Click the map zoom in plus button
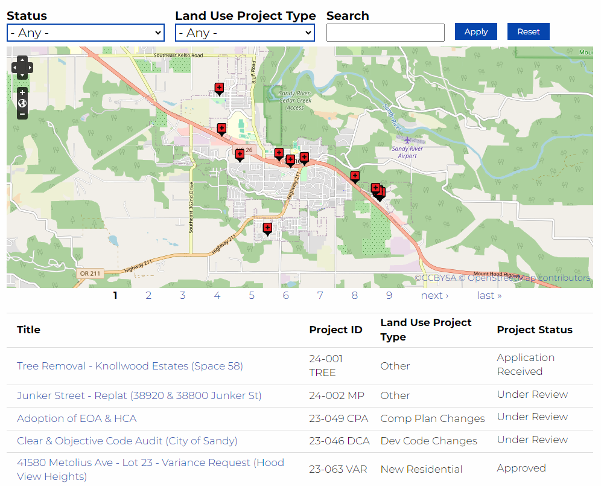This screenshot has width=601, height=486. click(22, 93)
